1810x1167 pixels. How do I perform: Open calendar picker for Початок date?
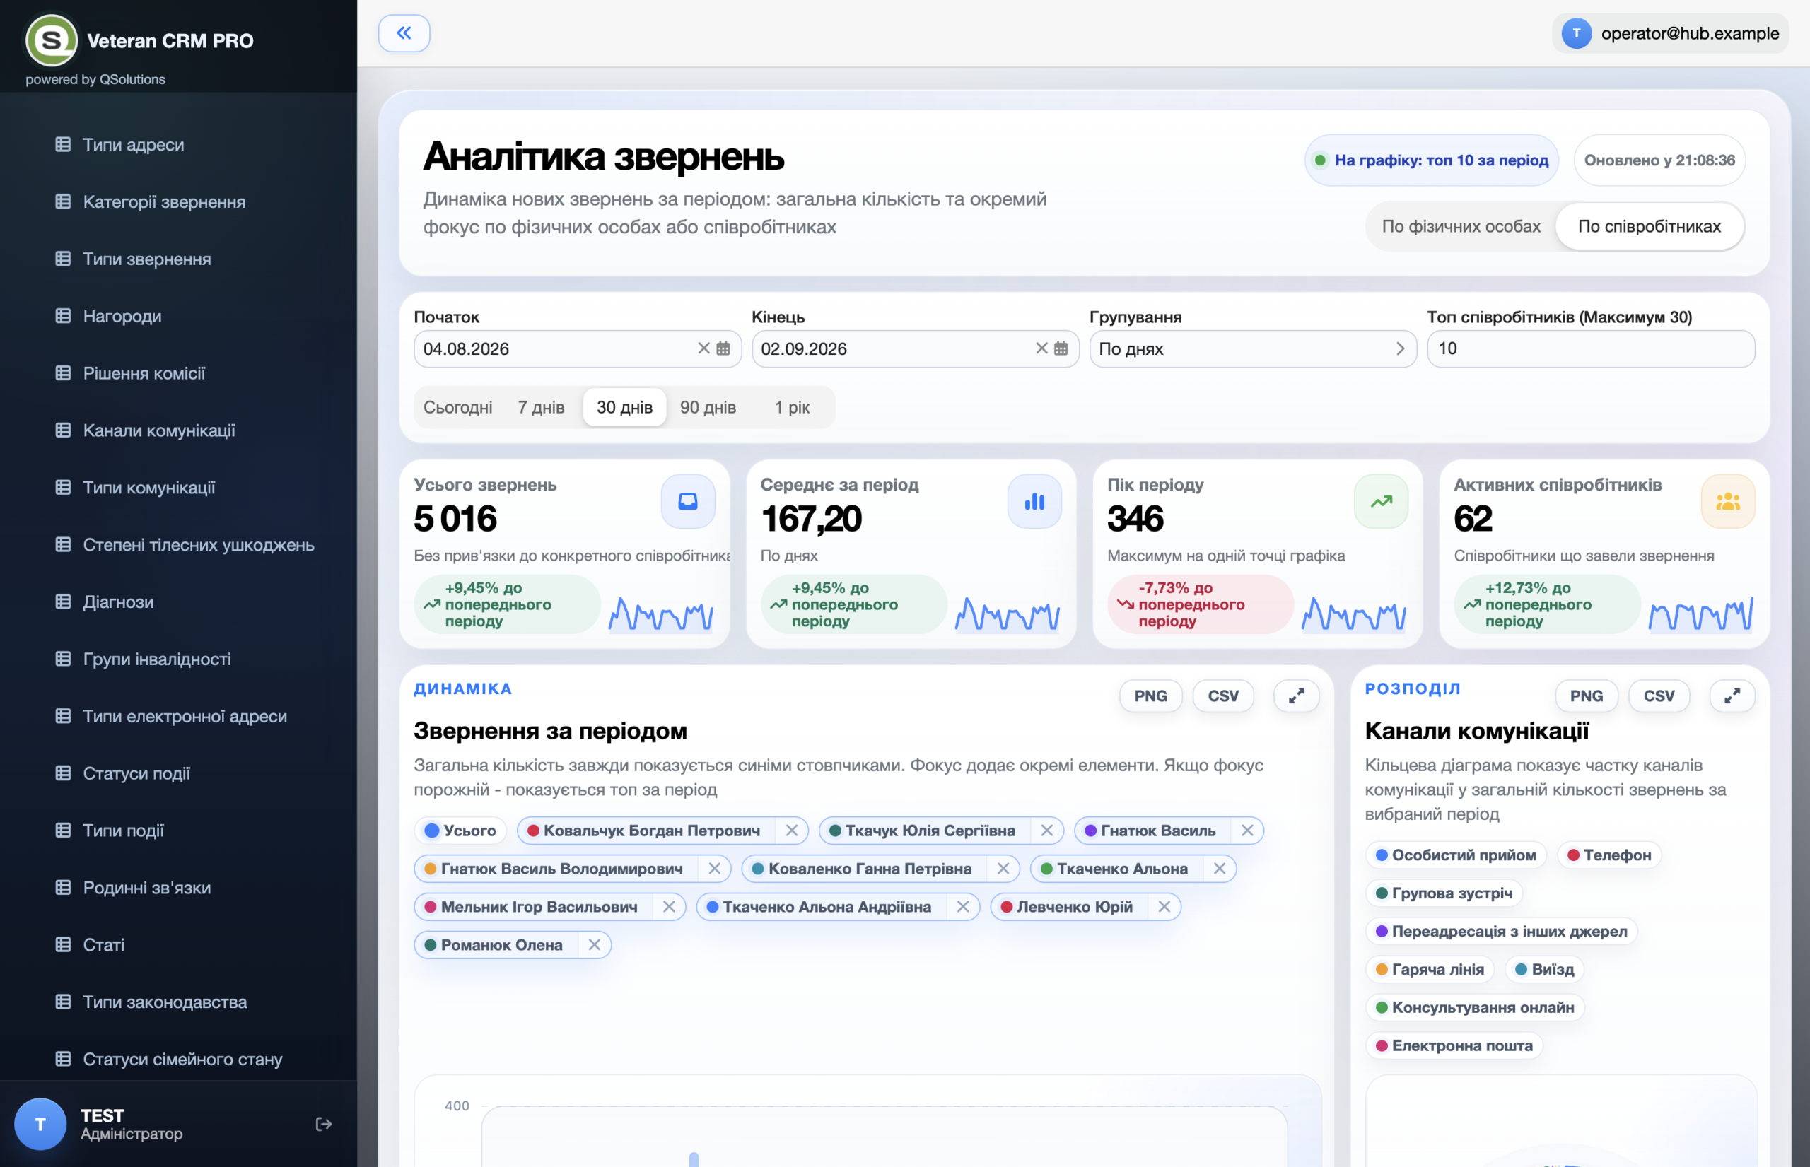(x=723, y=348)
